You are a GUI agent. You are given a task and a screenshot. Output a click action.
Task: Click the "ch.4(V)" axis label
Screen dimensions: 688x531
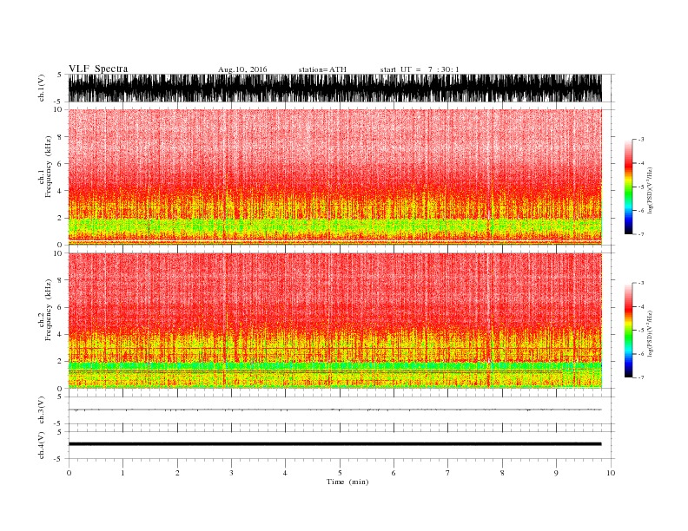42,445
